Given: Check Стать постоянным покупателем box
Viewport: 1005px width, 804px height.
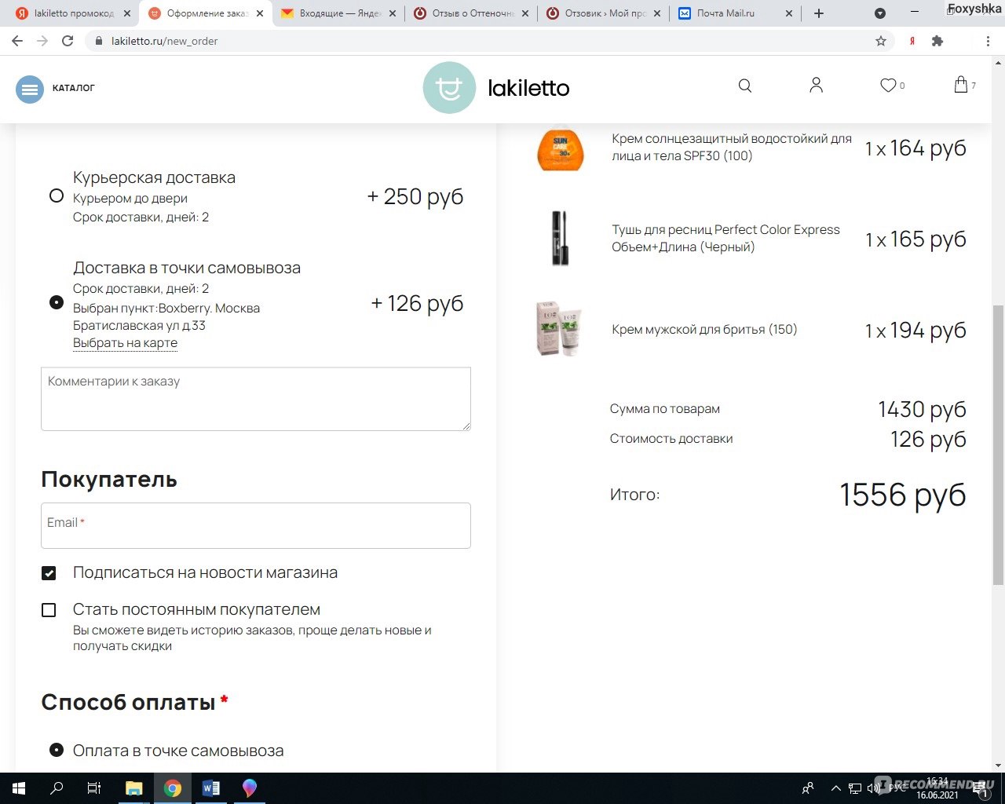Looking at the screenshot, I should pos(49,610).
